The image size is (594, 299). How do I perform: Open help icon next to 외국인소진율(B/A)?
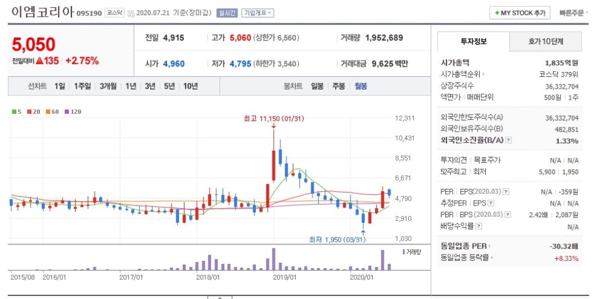(x=508, y=140)
